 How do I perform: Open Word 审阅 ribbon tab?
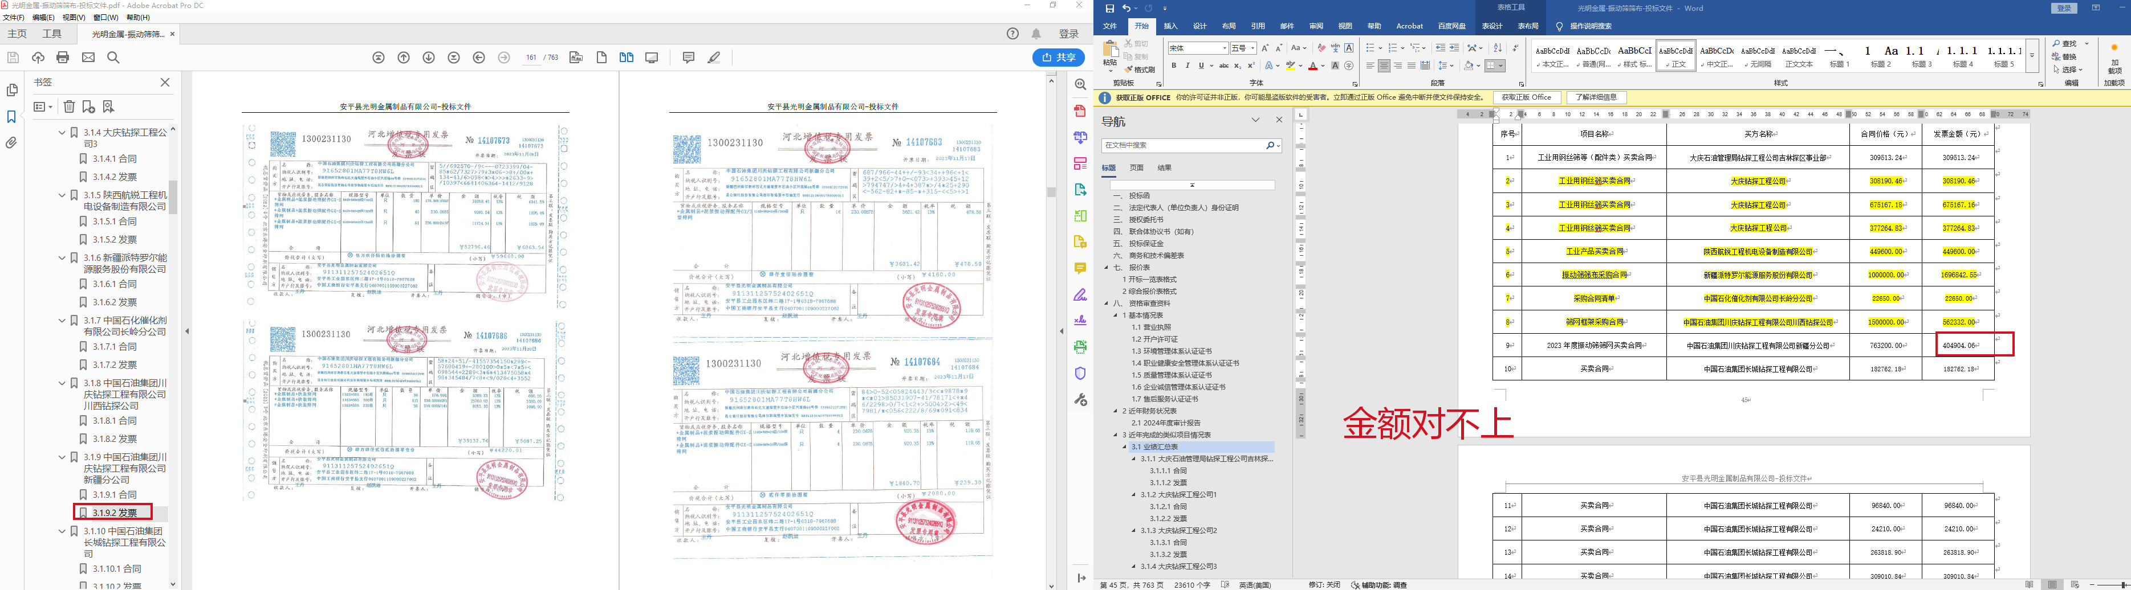coord(1316,26)
